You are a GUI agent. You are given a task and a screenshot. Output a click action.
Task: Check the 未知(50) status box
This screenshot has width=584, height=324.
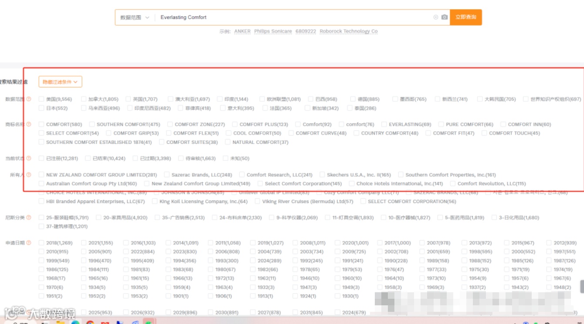click(225, 158)
